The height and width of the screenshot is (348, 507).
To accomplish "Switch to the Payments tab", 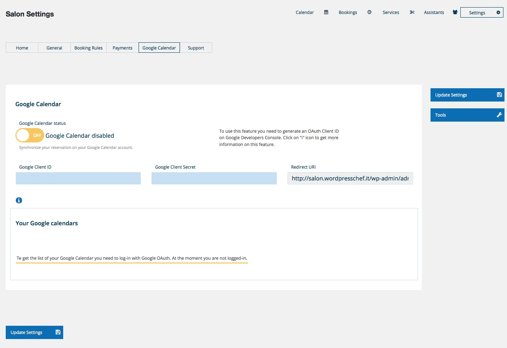I will pos(122,47).
